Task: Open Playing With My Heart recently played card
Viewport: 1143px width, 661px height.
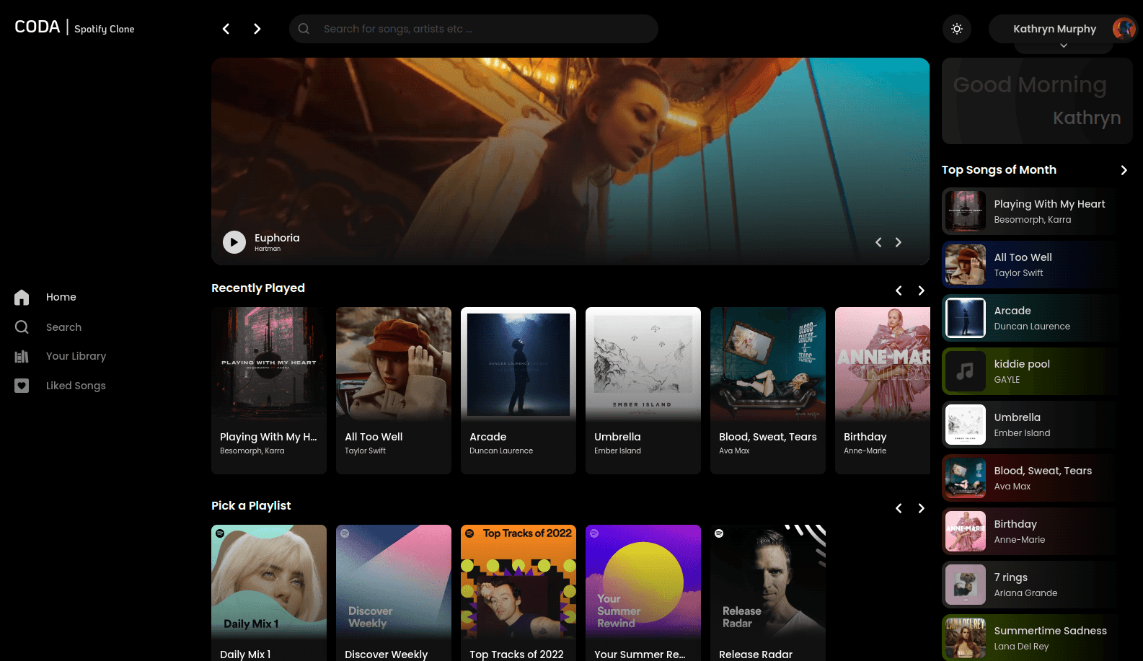Action: [269, 391]
